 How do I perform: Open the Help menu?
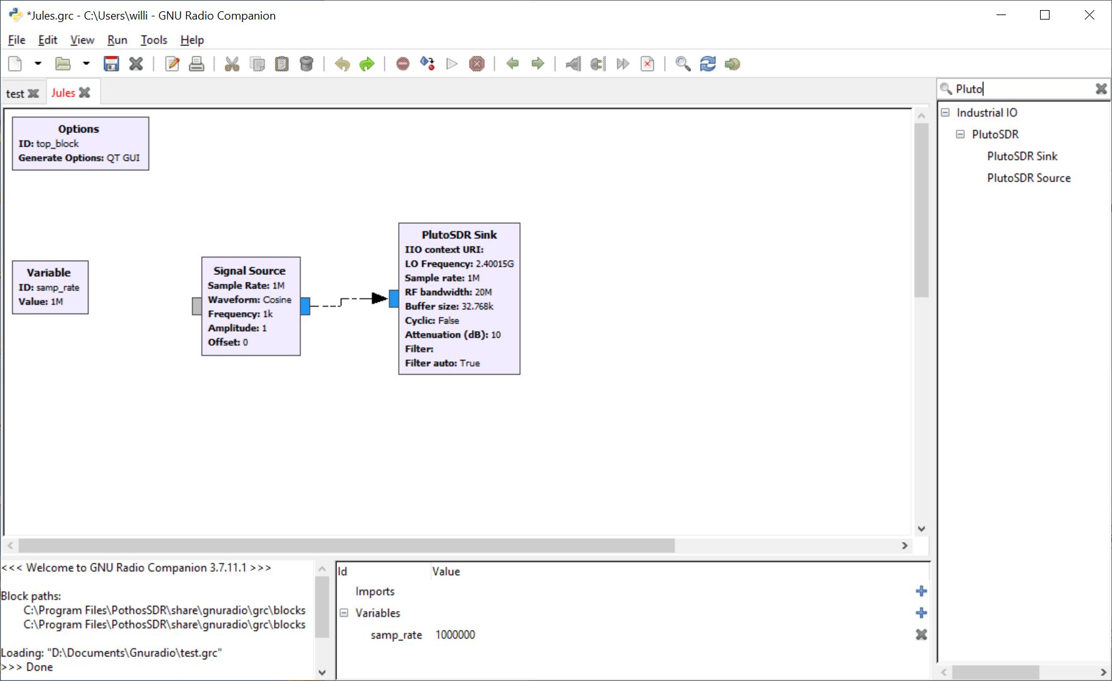tap(192, 40)
